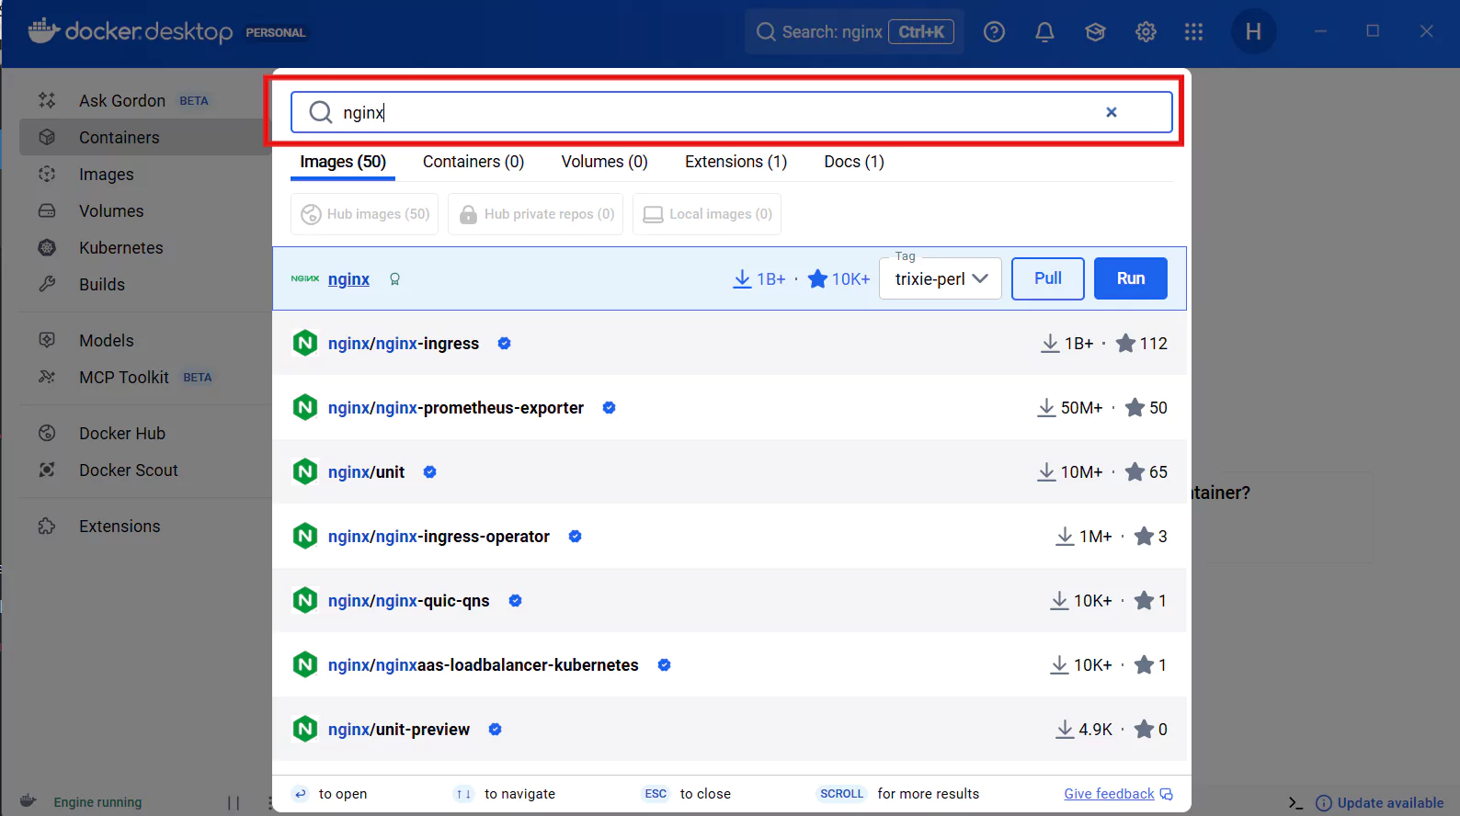Toggle the Hub private repos filter
Screen dimensions: 1460x816
535,214
